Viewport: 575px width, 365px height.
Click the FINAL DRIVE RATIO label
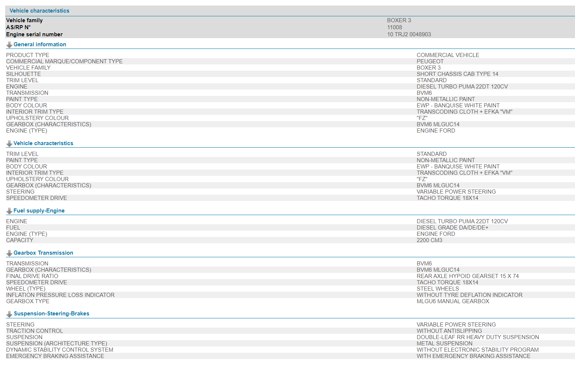32,276
